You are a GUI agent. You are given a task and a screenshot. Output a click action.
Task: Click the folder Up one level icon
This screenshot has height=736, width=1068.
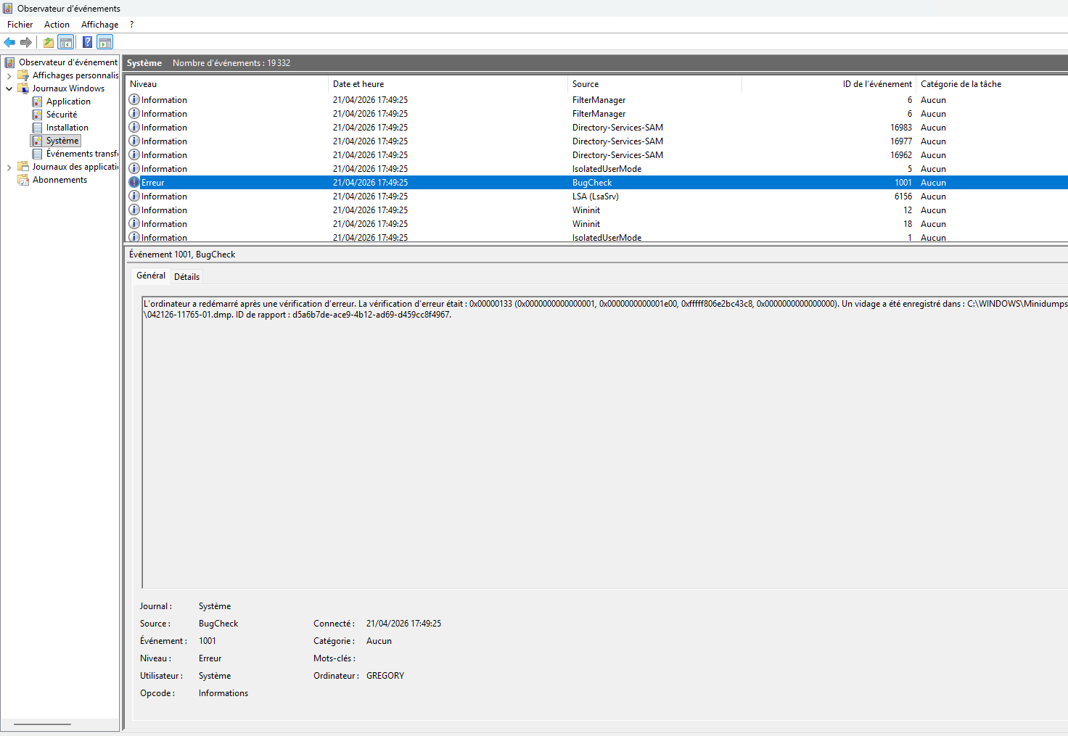tap(49, 42)
